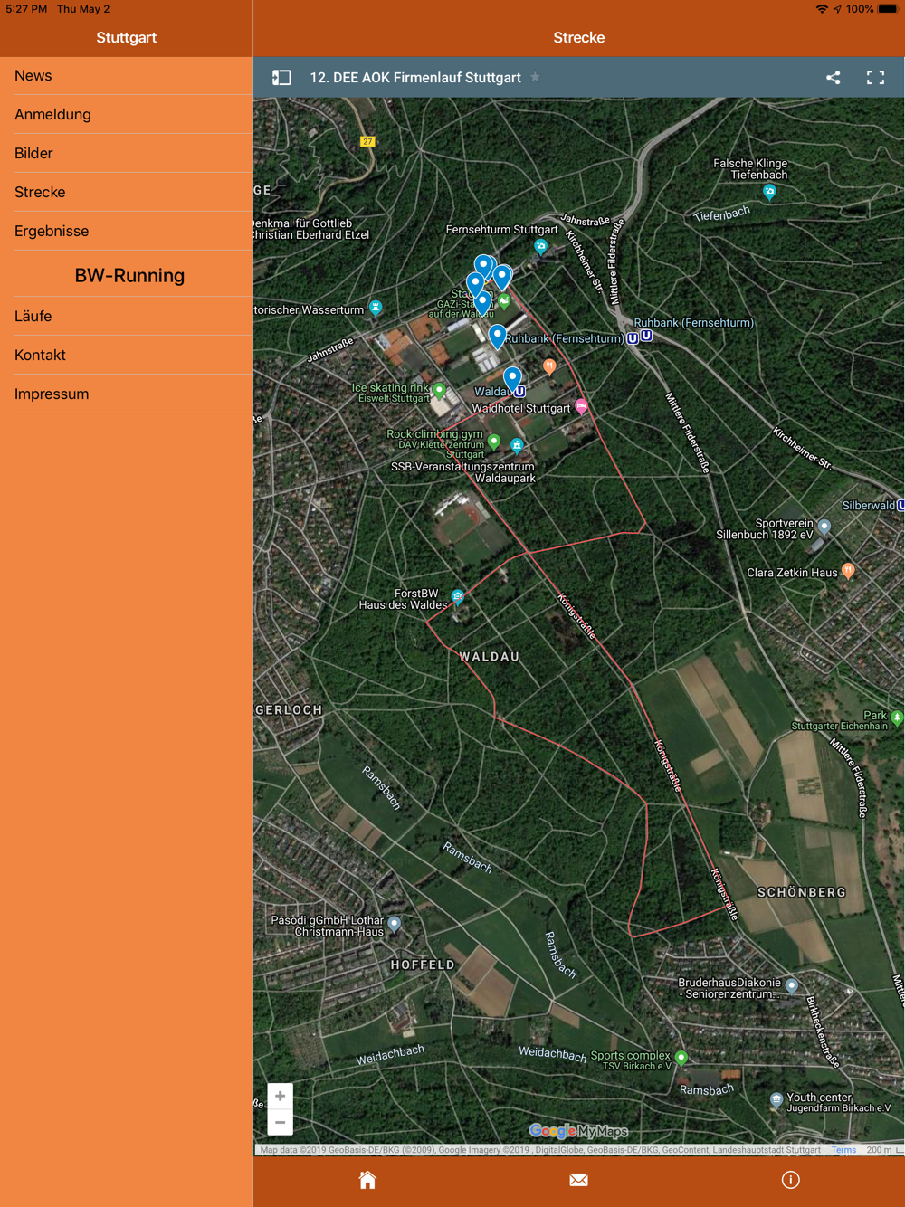Open the Anmeldung menu item
The image size is (905, 1207).
[127, 115]
